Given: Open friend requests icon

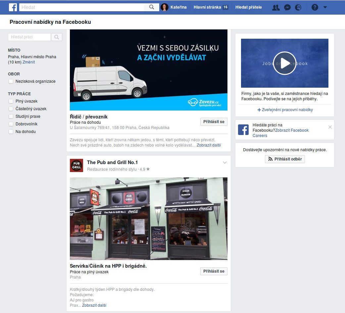Looking at the screenshot, I should click(276, 8).
